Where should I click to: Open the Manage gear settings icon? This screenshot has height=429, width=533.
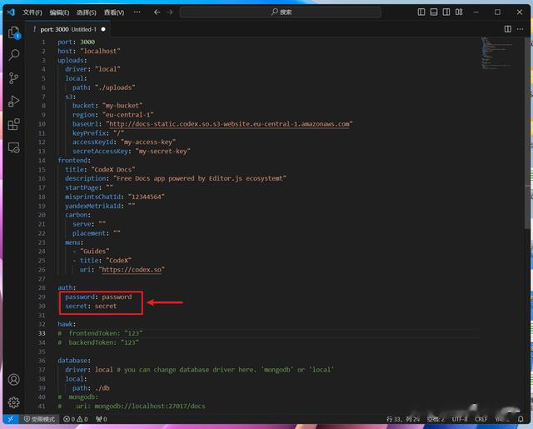pos(14,402)
